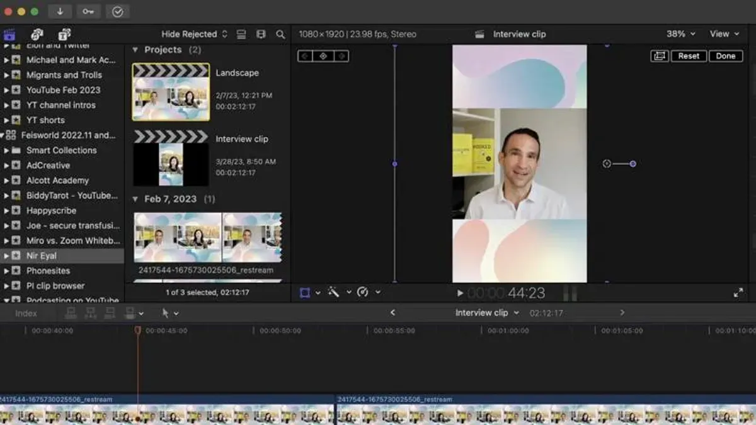The image size is (756, 425).
Task: Go to next keyframe in viewer
Action: 341,56
